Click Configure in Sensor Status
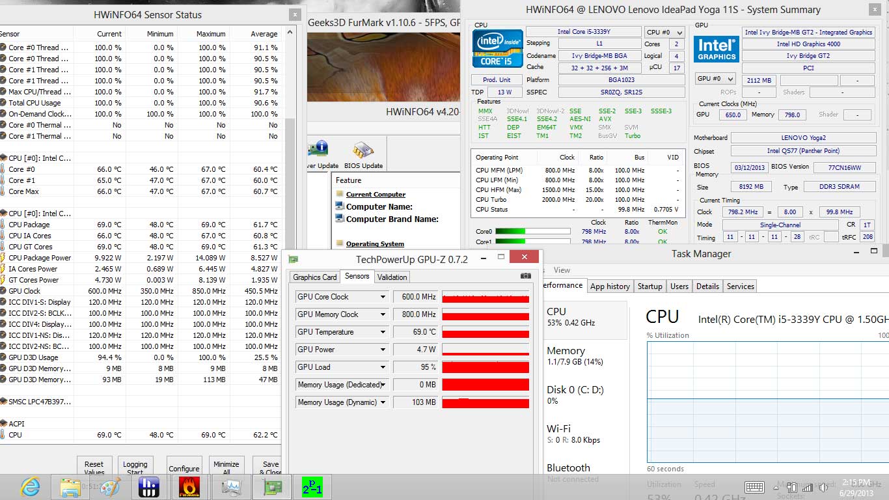 pyautogui.click(x=184, y=466)
